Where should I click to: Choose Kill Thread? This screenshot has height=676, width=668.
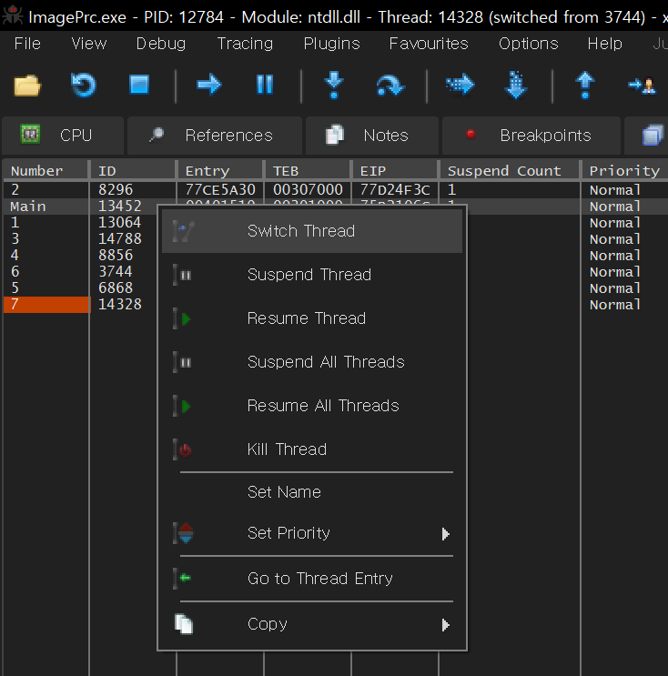[312, 449]
